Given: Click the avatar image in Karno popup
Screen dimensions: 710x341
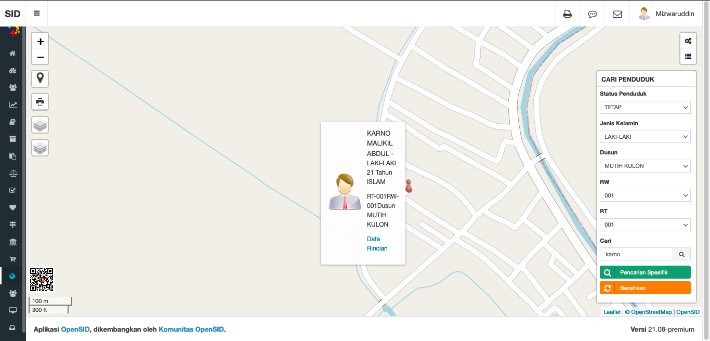Looking at the screenshot, I should [x=345, y=192].
